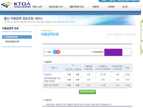Open the 이용안내 top menu item
This screenshot has width=143, height=108.
click(x=96, y=7)
